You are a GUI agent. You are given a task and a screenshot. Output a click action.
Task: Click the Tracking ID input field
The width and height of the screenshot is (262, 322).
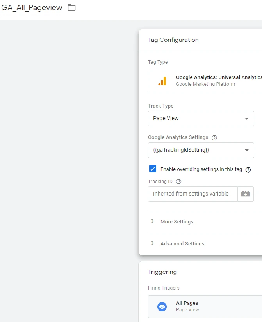point(192,194)
